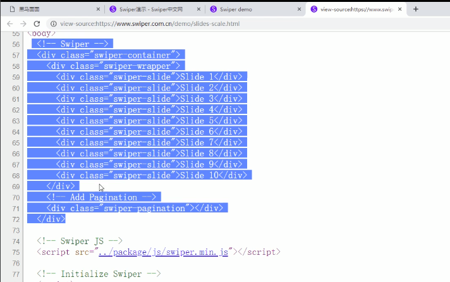Click the Swiper favicon on the view-source tab
Image resolution: width=450 pixels, height=282 pixels.
tap(314, 9)
